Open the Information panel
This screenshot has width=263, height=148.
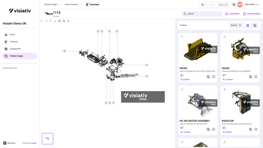point(232,14)
